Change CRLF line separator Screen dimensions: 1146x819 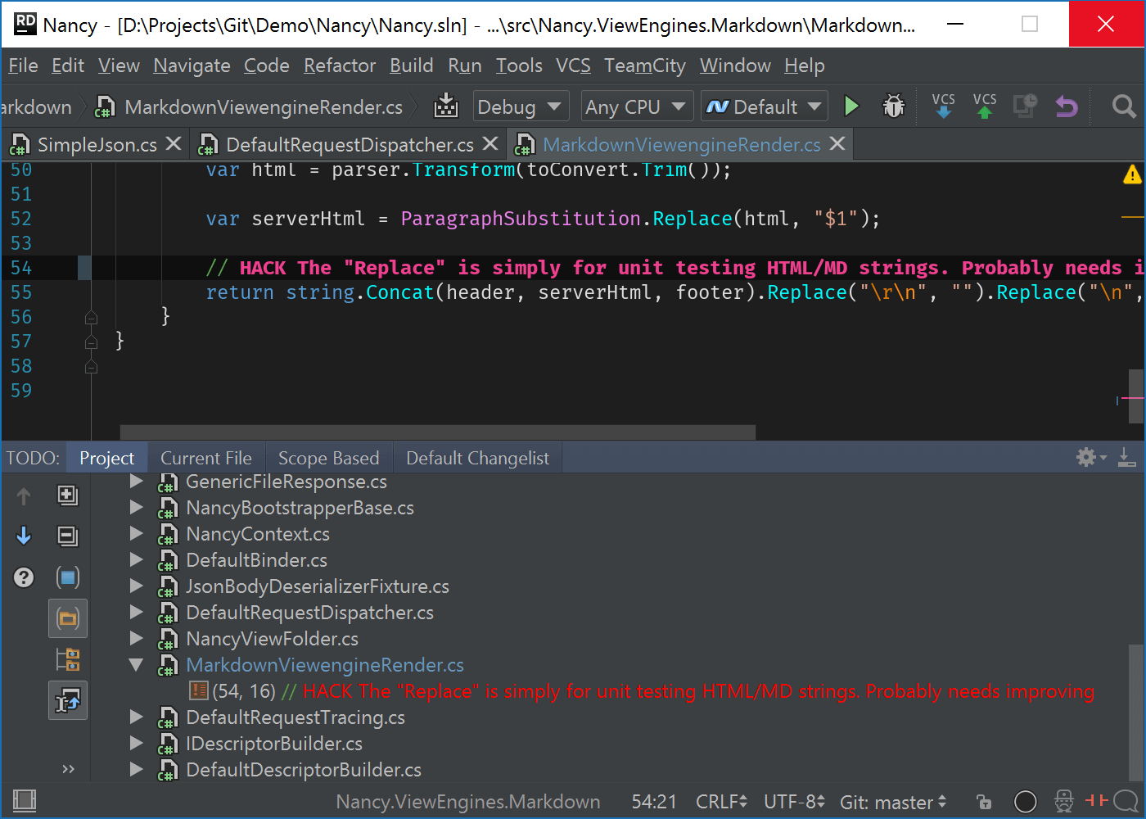pyautogui.click(x=721, y=802)
